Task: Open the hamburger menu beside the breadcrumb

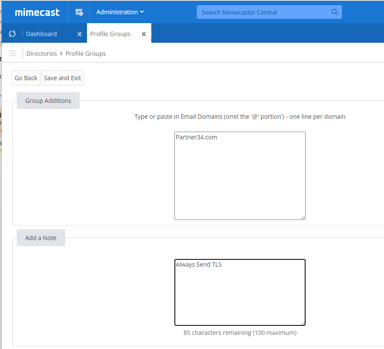Action: point(12,53)
